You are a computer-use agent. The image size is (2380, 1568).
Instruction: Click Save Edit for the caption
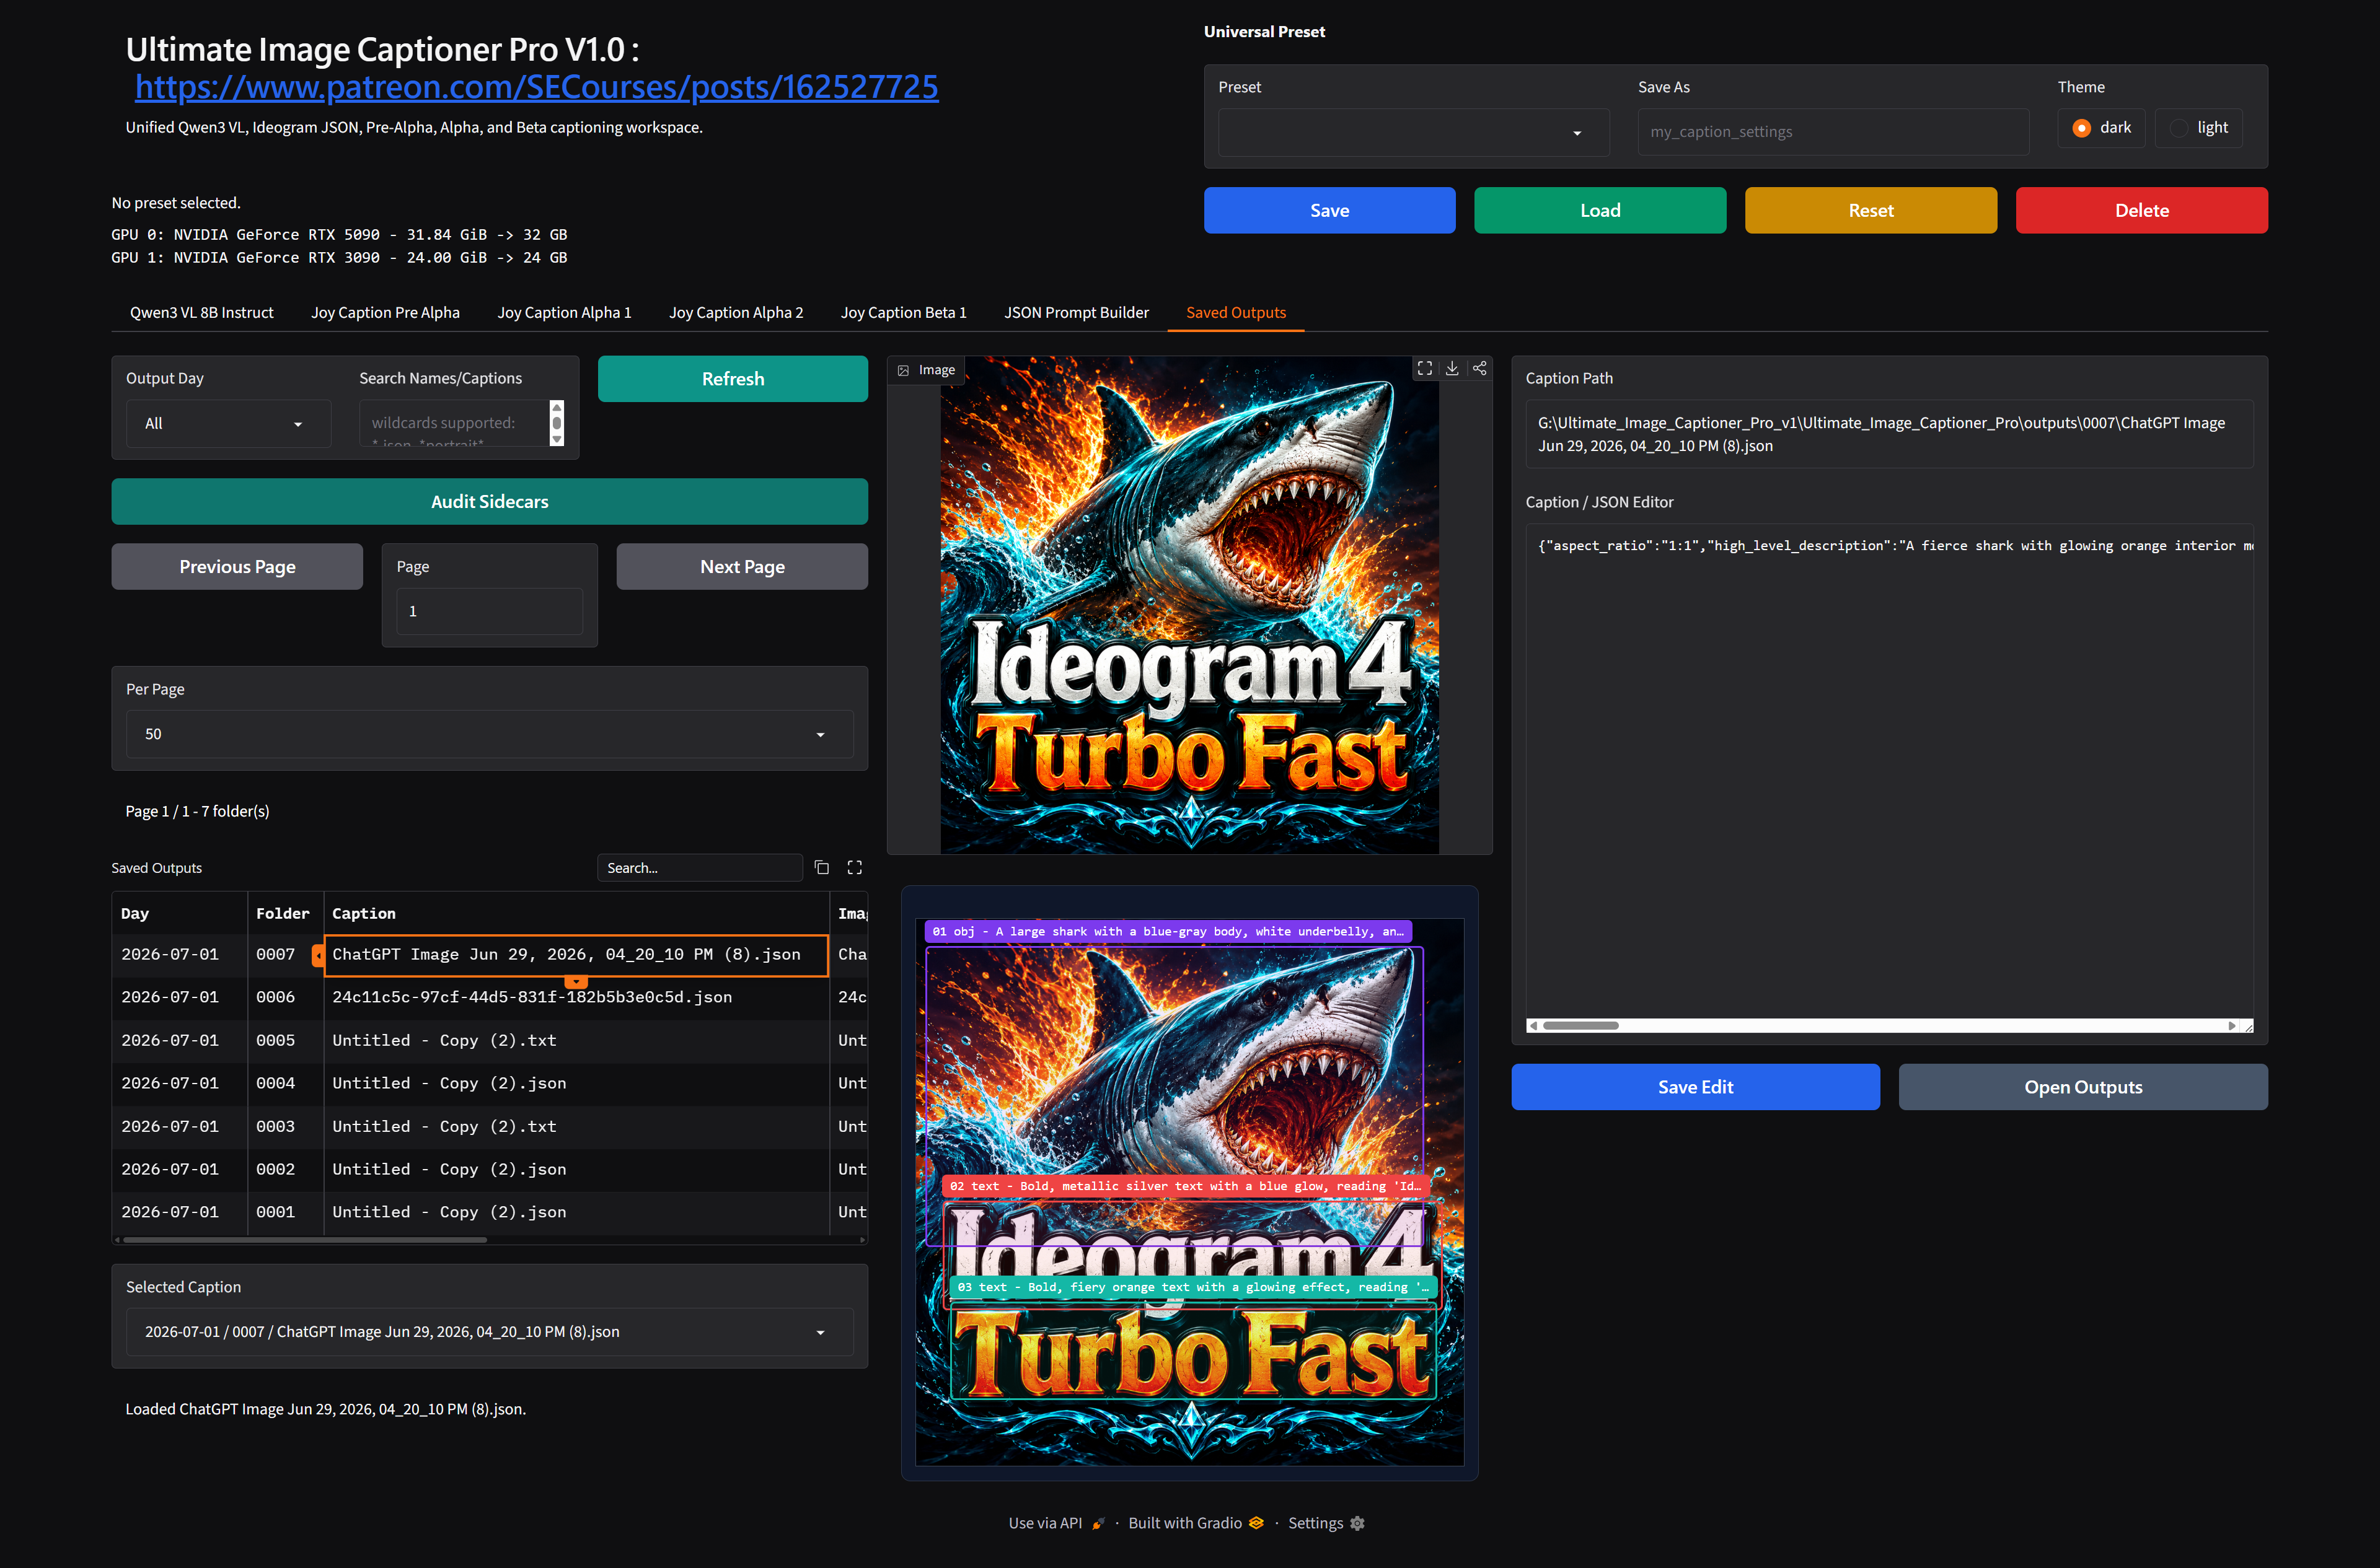point(1696,1087)
